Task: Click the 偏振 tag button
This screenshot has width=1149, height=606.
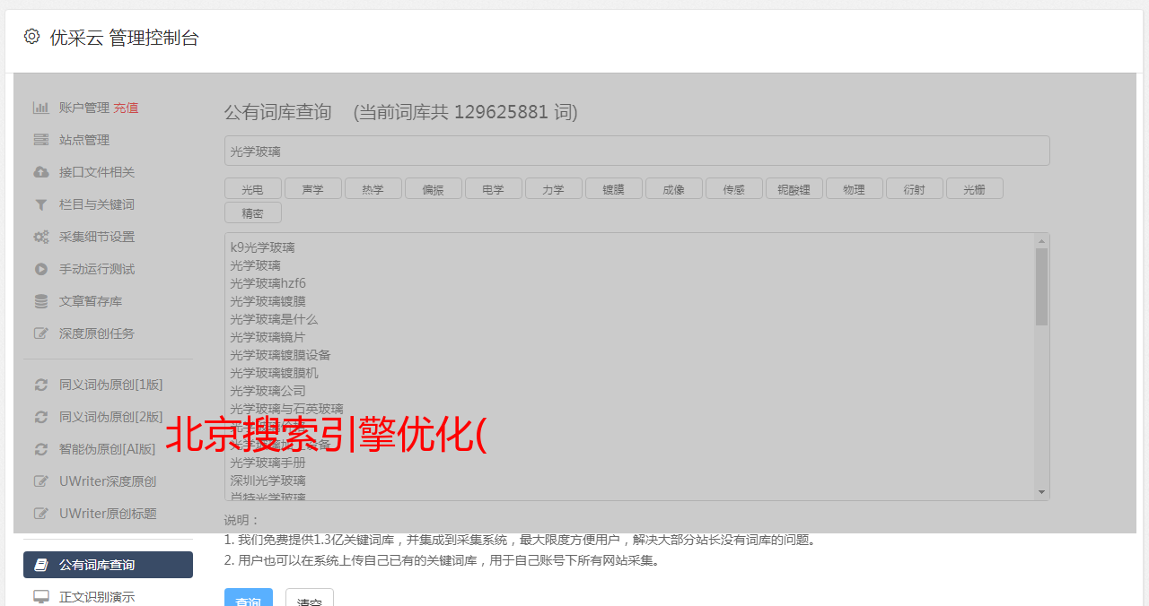Action: 433,188
